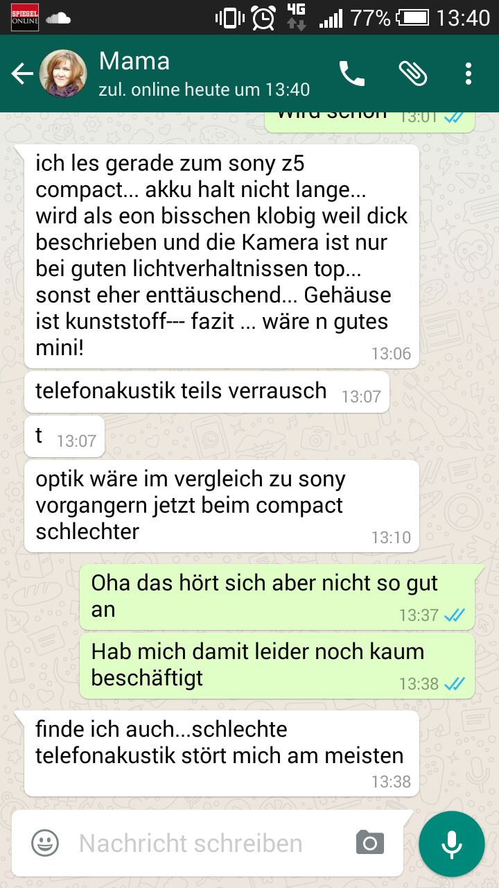Tap the back arrow to leave chat
The image size is (499, 888).
(x=22, y=74)
